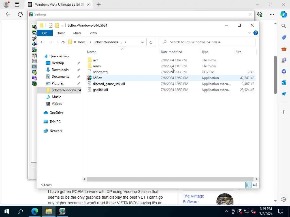The width and height of the screenshot is (290, 217).
Task: Open Quick Access Toolbar customize dropdown
Action: (62, 25)
